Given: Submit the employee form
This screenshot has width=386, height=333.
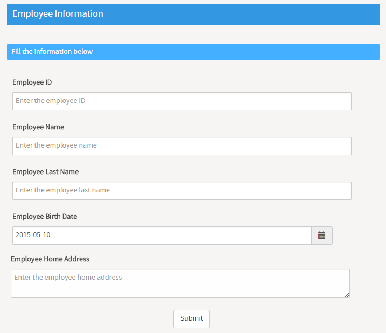Looking at the screenshot, I should coord(192,318).
